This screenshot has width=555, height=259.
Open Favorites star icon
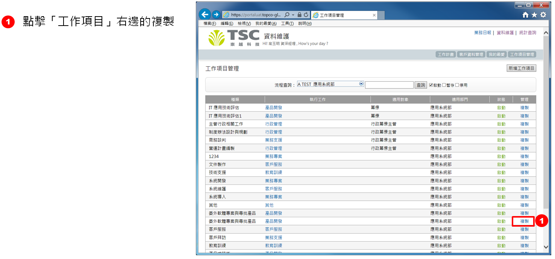pos(534,15)
